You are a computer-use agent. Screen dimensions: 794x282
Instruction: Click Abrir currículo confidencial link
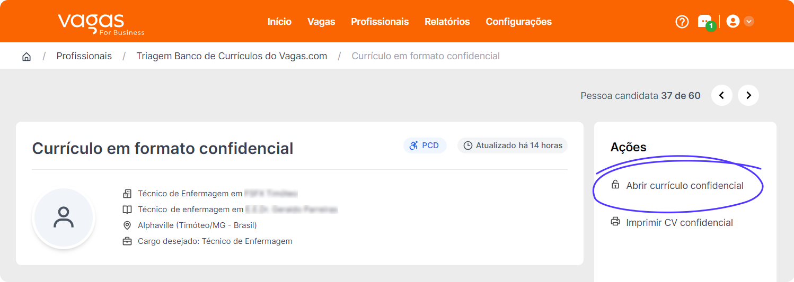684,186
